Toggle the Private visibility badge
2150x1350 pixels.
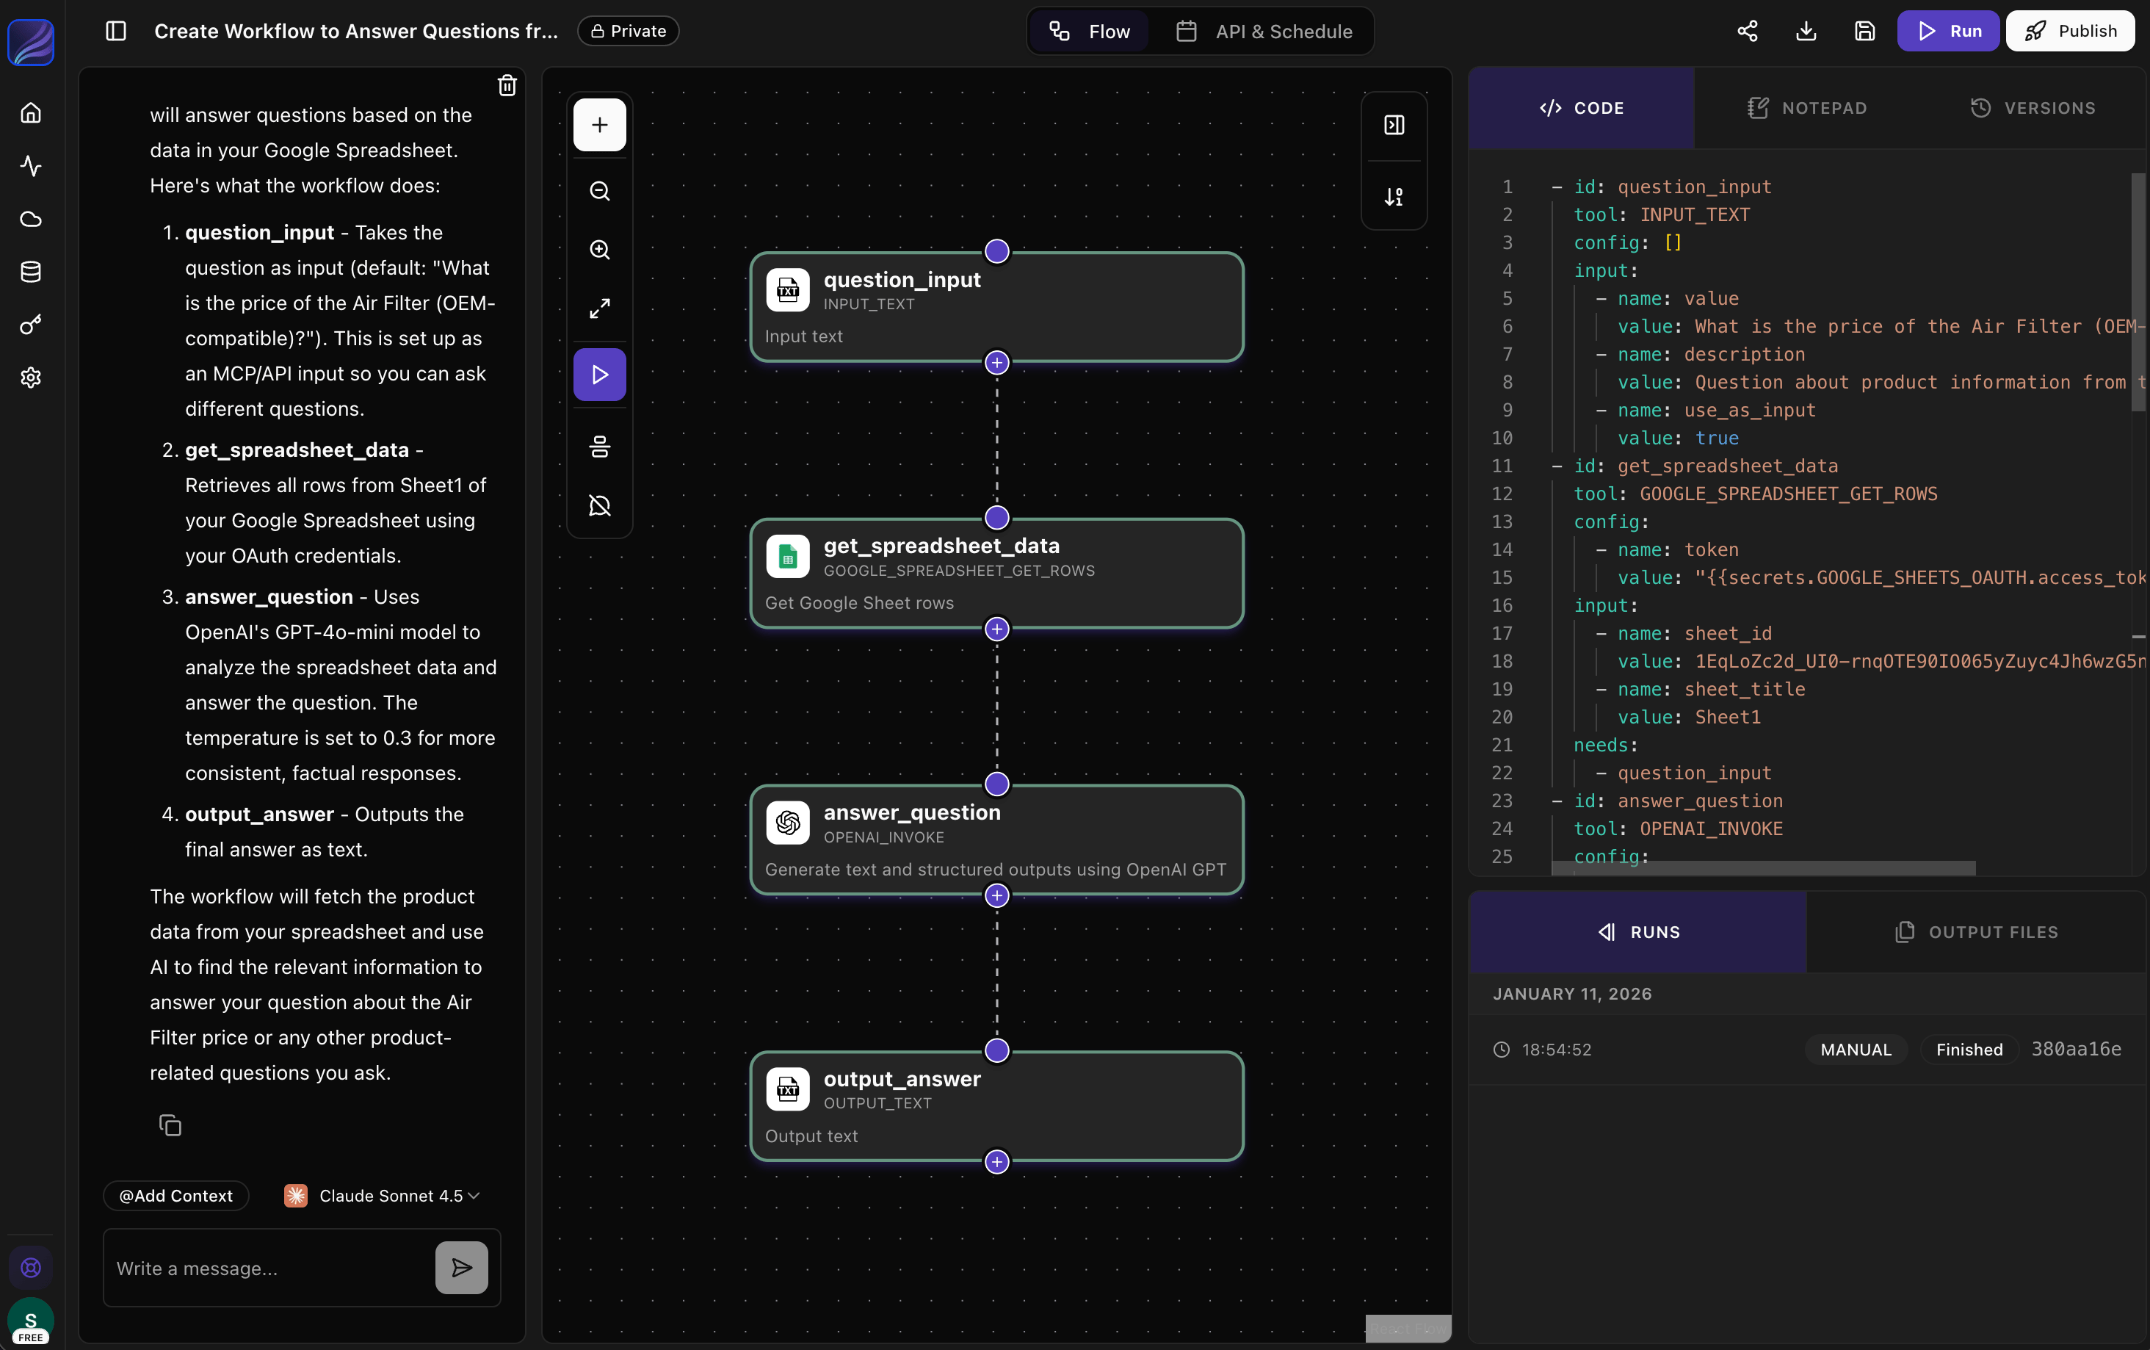[x=629, y=32]
